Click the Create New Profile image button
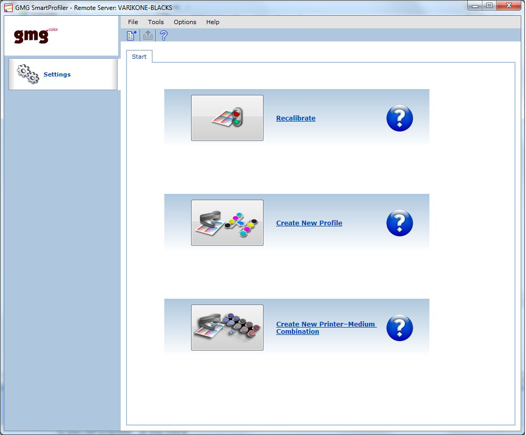Screen dimensions: 526x435 (x=227, y=223)
